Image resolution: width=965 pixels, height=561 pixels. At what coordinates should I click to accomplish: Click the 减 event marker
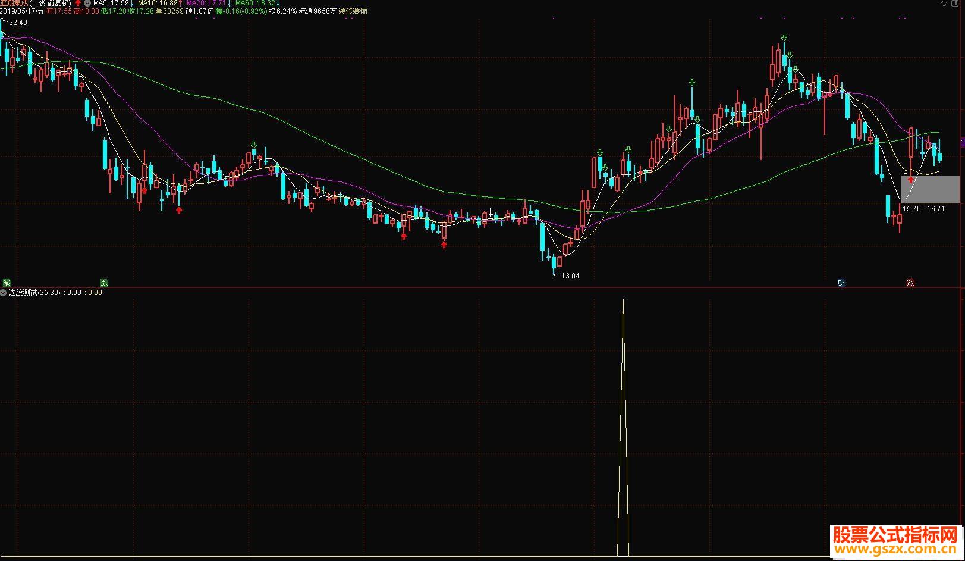click(7, 283)
